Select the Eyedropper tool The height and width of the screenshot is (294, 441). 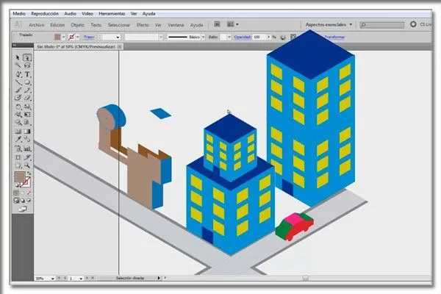18,139
